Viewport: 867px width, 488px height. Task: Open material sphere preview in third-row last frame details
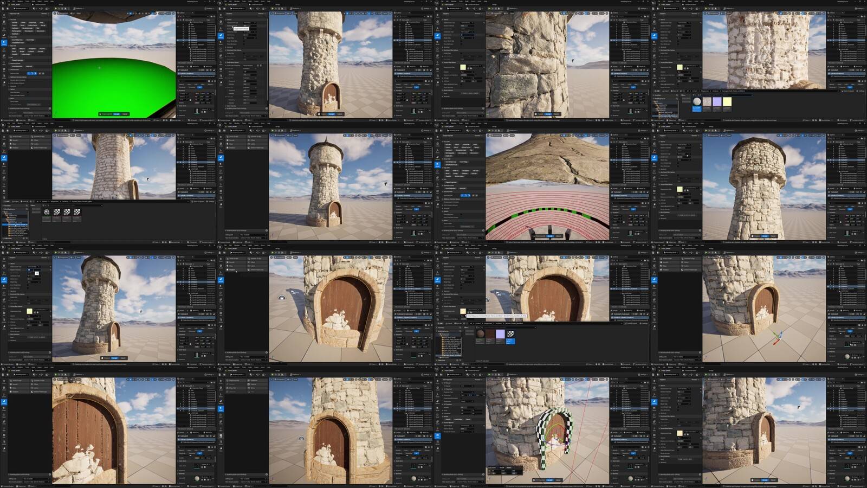point(847,356)
